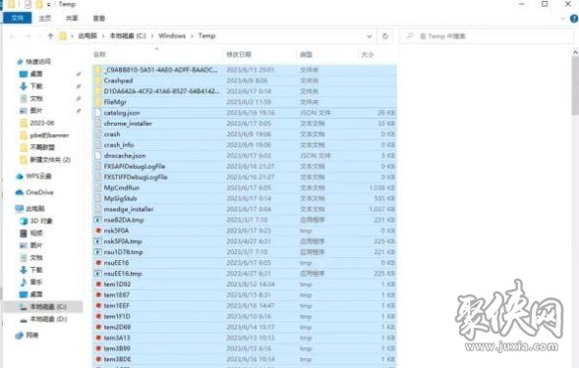Click Windows in the address breadcrumb
The image size is (579, 368).
pyautogui.click(x=172, y=35)
